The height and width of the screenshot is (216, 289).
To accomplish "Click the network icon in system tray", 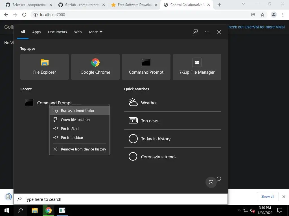I will pos(246,210).
